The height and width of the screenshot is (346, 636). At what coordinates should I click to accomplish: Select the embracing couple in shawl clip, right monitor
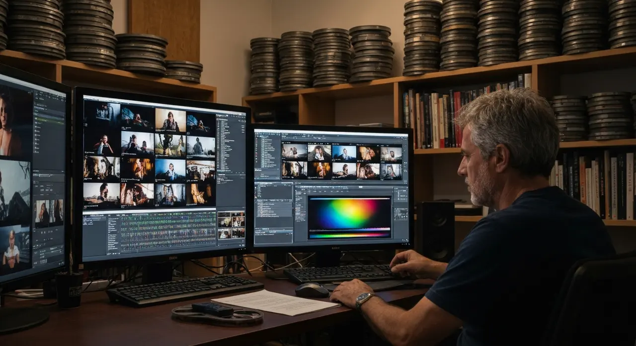[x=319, y=153]
